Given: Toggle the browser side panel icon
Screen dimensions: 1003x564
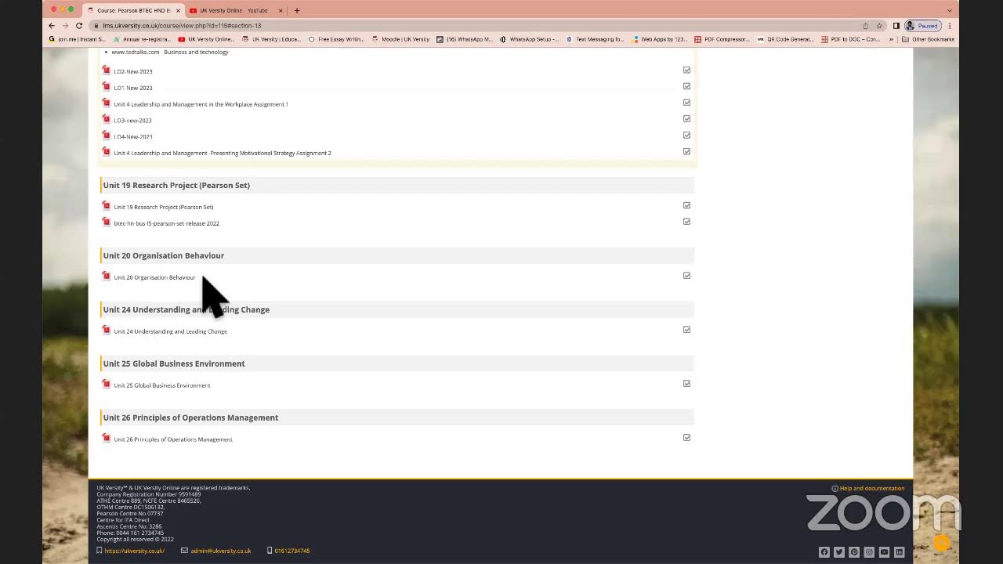Looking at the screenshot, I should [896, 25].
